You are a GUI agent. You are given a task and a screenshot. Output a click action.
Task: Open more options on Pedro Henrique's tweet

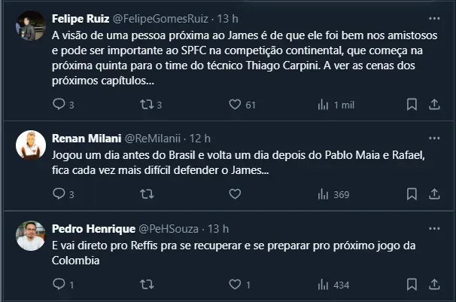tap(434, 228)
